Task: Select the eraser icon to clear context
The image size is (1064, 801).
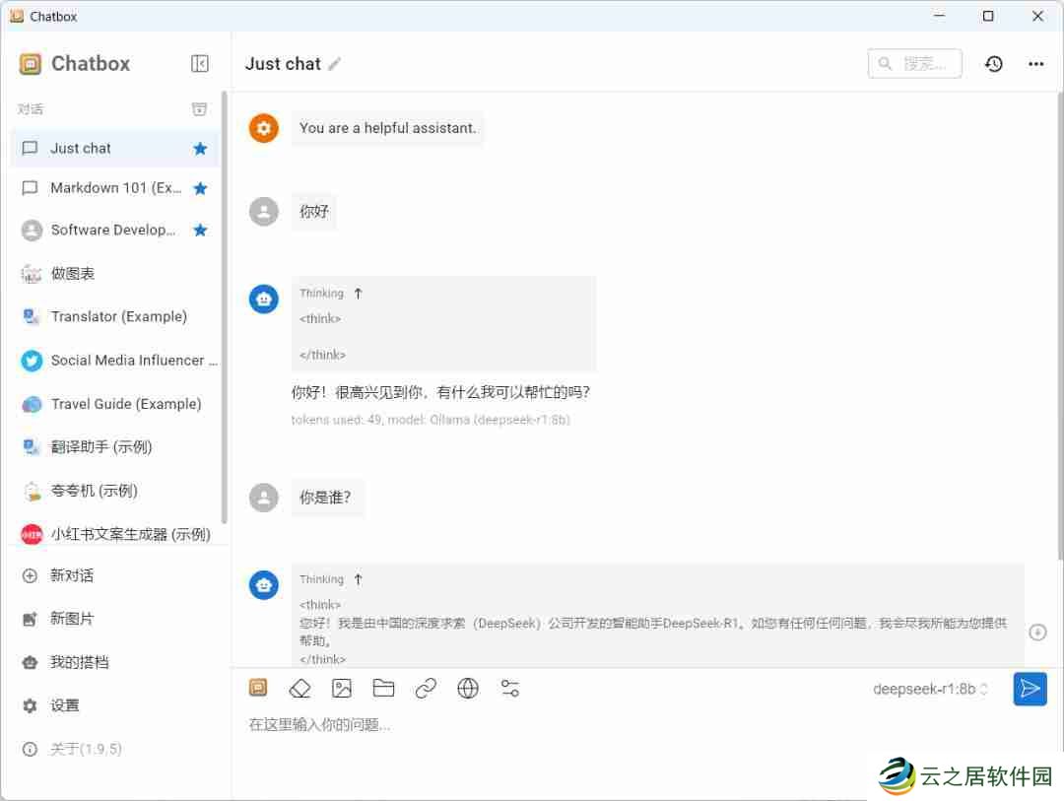Action: pos(299,688)
